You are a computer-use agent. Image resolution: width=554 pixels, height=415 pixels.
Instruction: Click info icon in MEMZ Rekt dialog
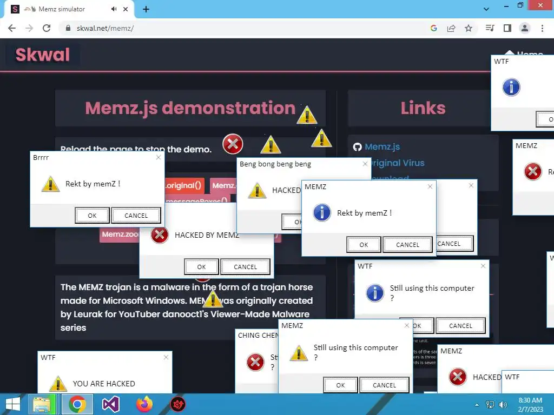[322, 212]
